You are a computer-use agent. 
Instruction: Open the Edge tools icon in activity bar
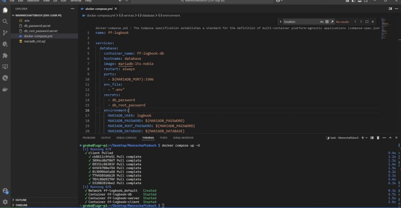5,78
